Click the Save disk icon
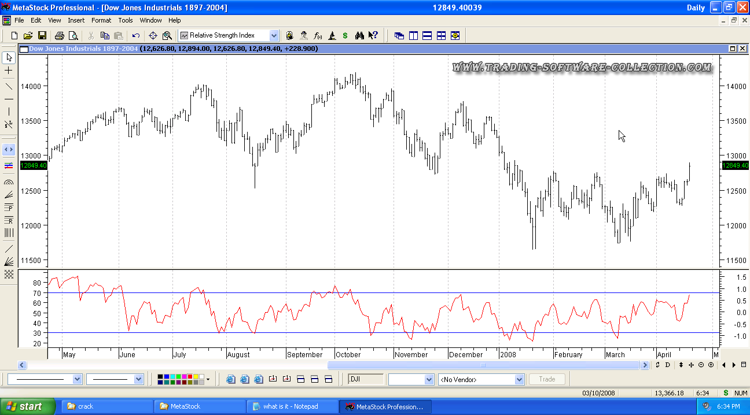Viewport: 750px width, 415px height. coord(42,36)
